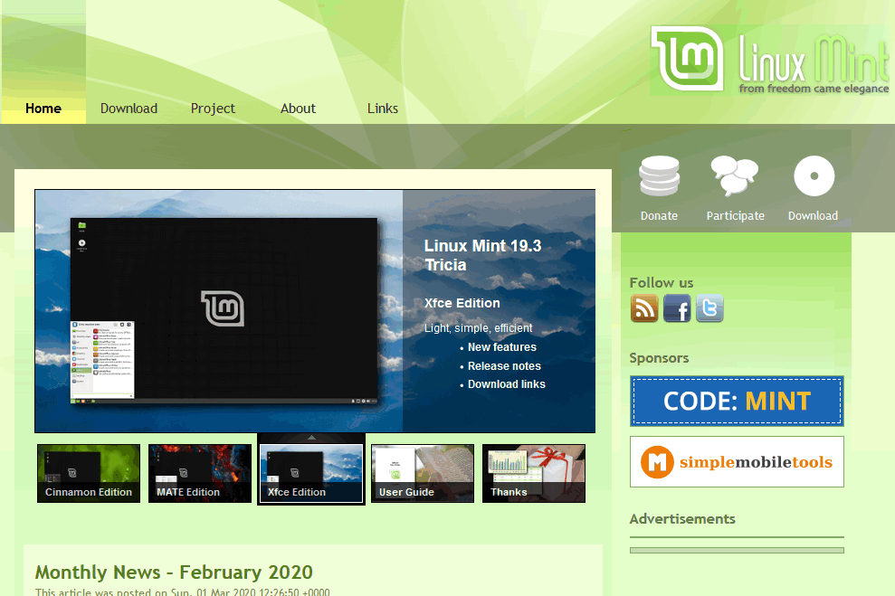Visit the Facebook page icon
Screen dimensions: 895x596
[677, 308]
